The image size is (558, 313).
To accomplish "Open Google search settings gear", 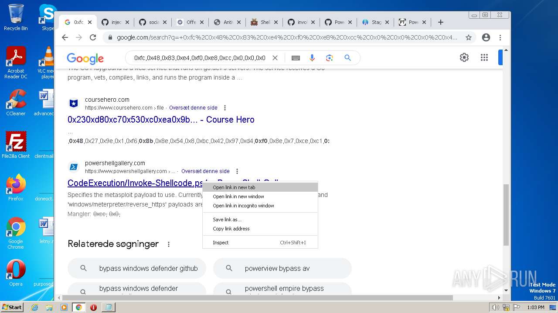I will tap(464, 57).
